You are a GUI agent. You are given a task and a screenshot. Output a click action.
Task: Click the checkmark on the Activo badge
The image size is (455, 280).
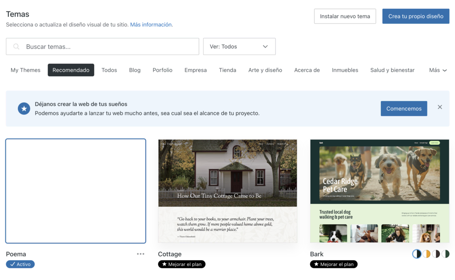[13, 264]
